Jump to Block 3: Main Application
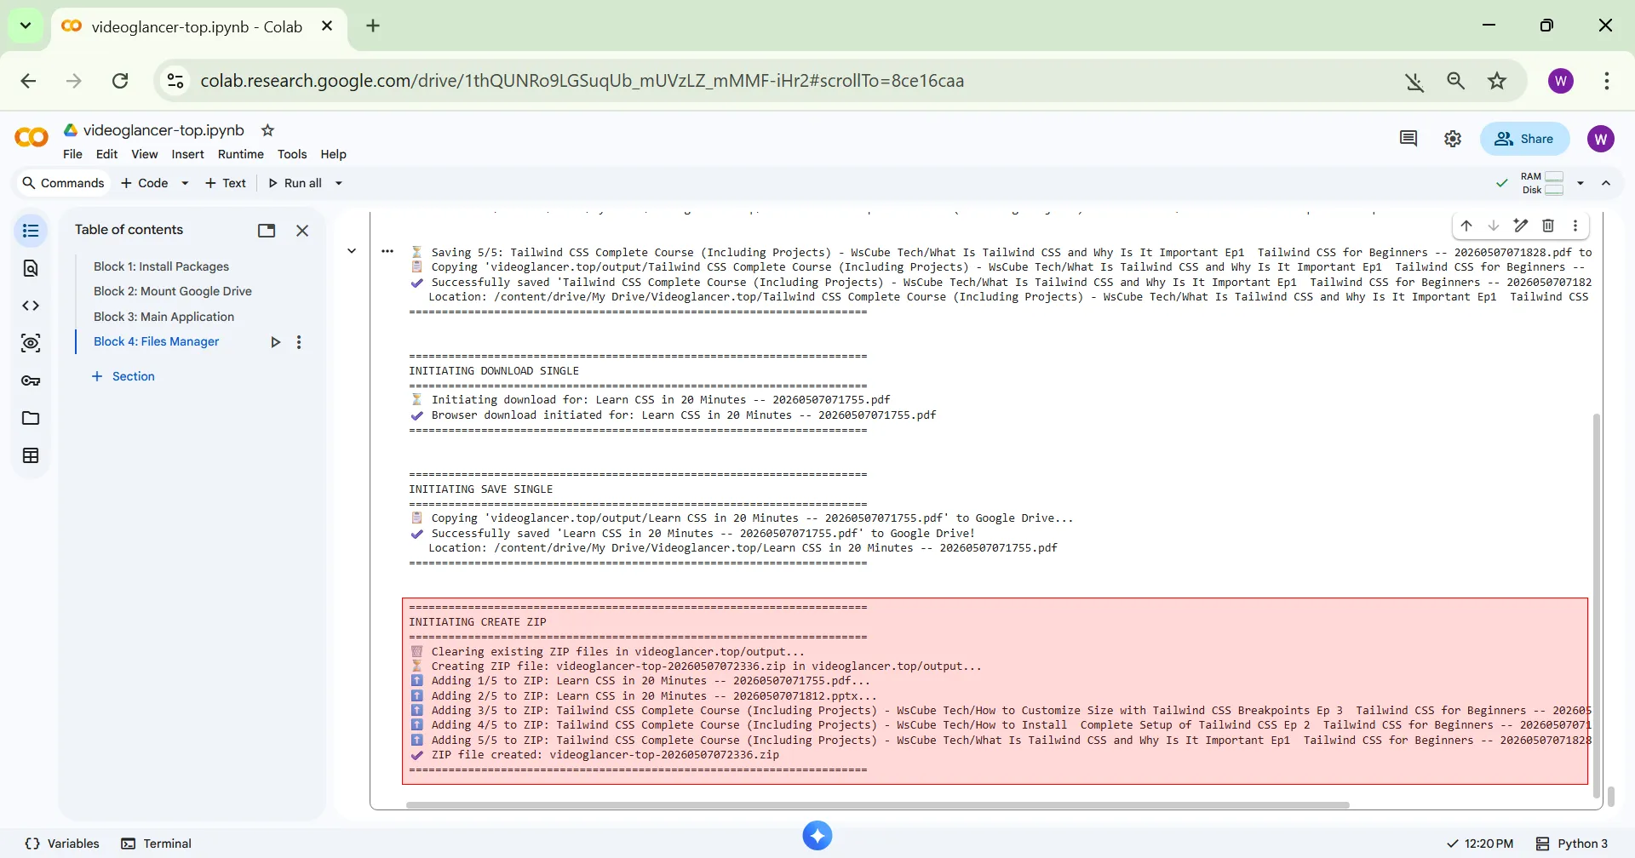Image resolution: width=1635 pixels, height=858 pixels. [x=163, y=317]
